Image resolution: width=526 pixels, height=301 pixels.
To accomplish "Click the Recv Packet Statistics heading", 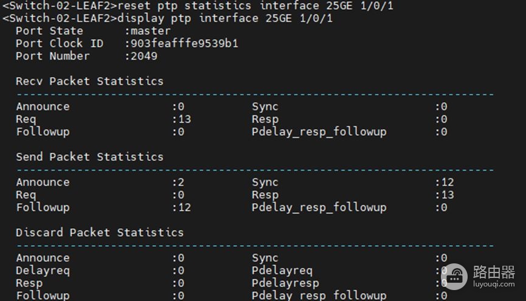I will coord(89,81).
